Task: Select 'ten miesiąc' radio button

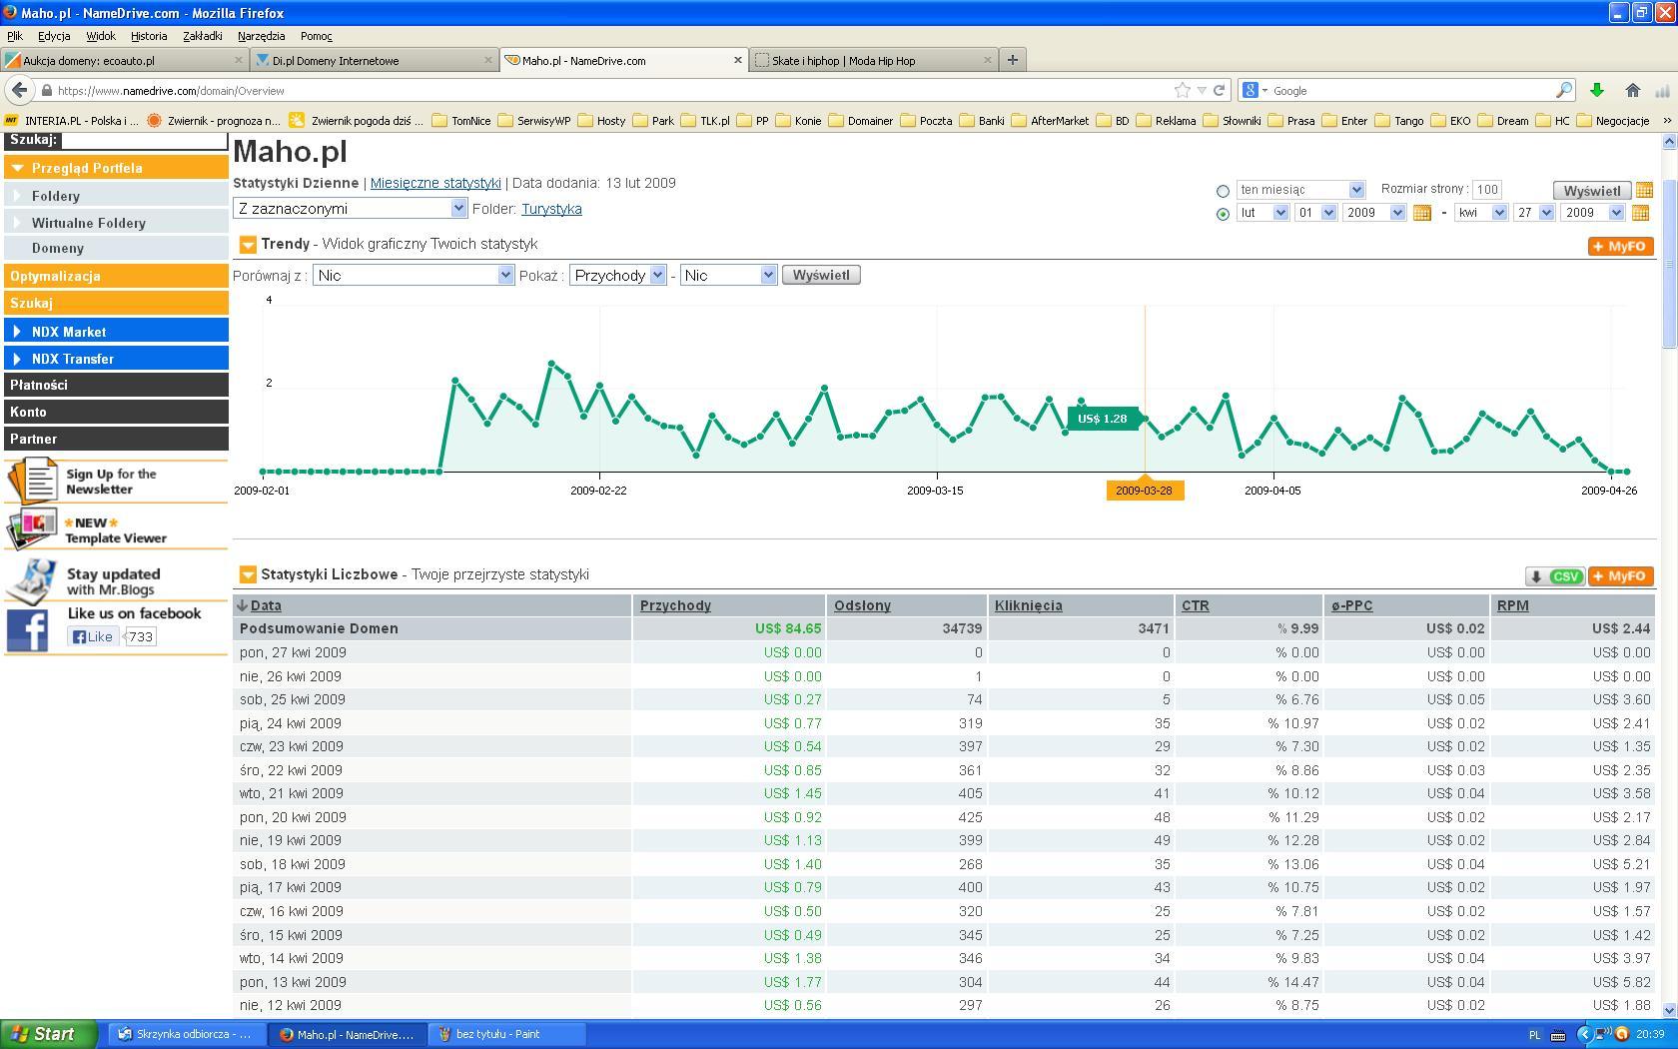Action: 1223,191
